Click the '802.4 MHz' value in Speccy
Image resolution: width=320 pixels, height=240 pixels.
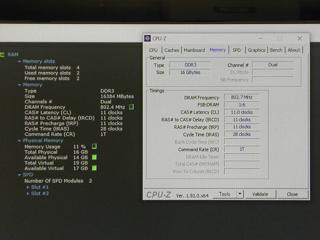pos(113,107)
